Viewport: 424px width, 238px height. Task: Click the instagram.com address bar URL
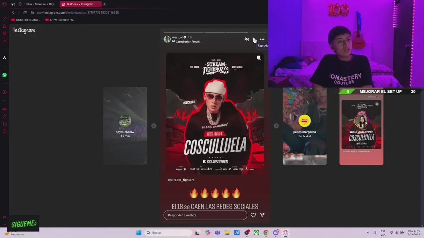pyautogui.click(x=78, y=13)
